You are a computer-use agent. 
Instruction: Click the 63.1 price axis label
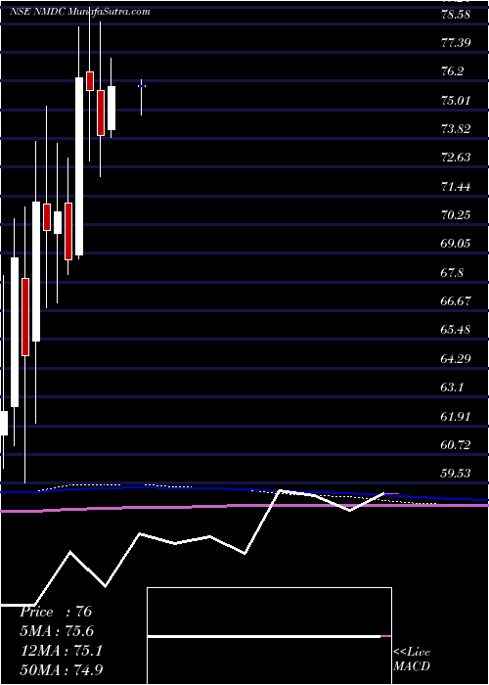[x=453, y=388]
